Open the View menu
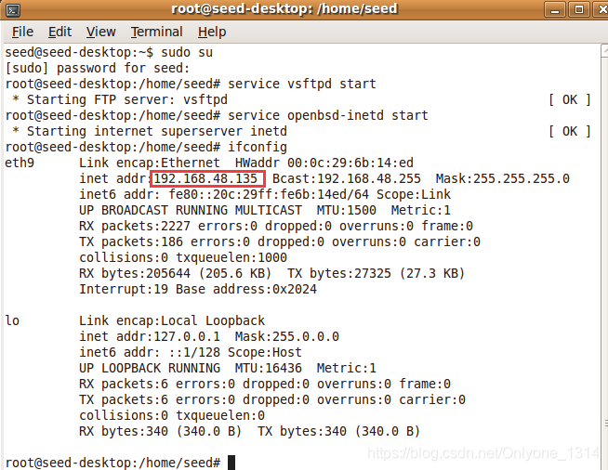This screenshot has width=608, height=470. pyautogui.click(x=100, y=32)
